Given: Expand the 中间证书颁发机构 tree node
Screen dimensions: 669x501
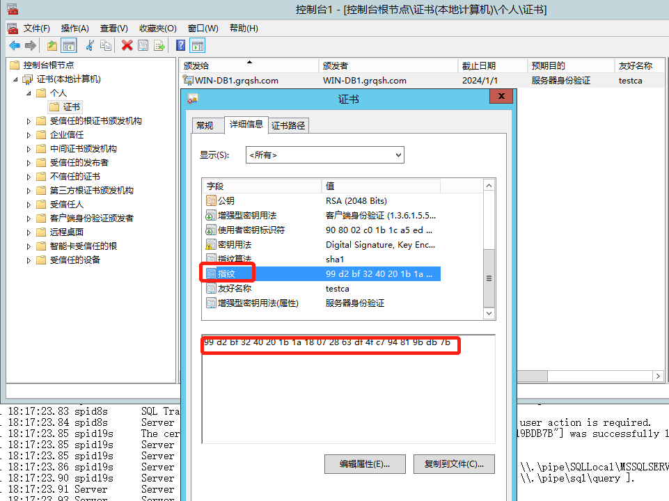Looking at the screenshot, I should click(29, 149).
